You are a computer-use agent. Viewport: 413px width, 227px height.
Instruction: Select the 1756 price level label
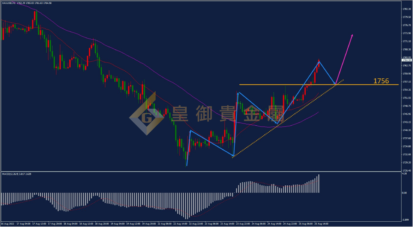(x=381, y=81)
